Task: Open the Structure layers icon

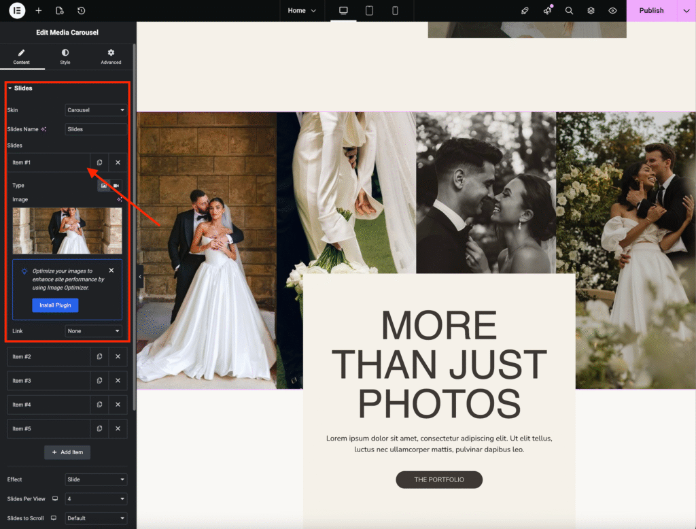Action: (x=591, y=11)
